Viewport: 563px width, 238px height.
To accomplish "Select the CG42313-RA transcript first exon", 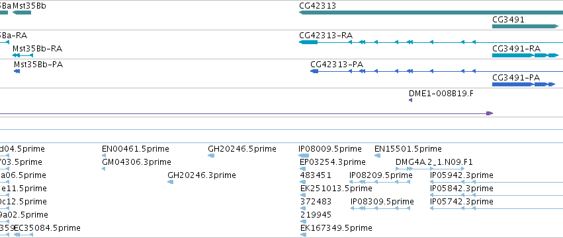I will click(x=308, y=42).
